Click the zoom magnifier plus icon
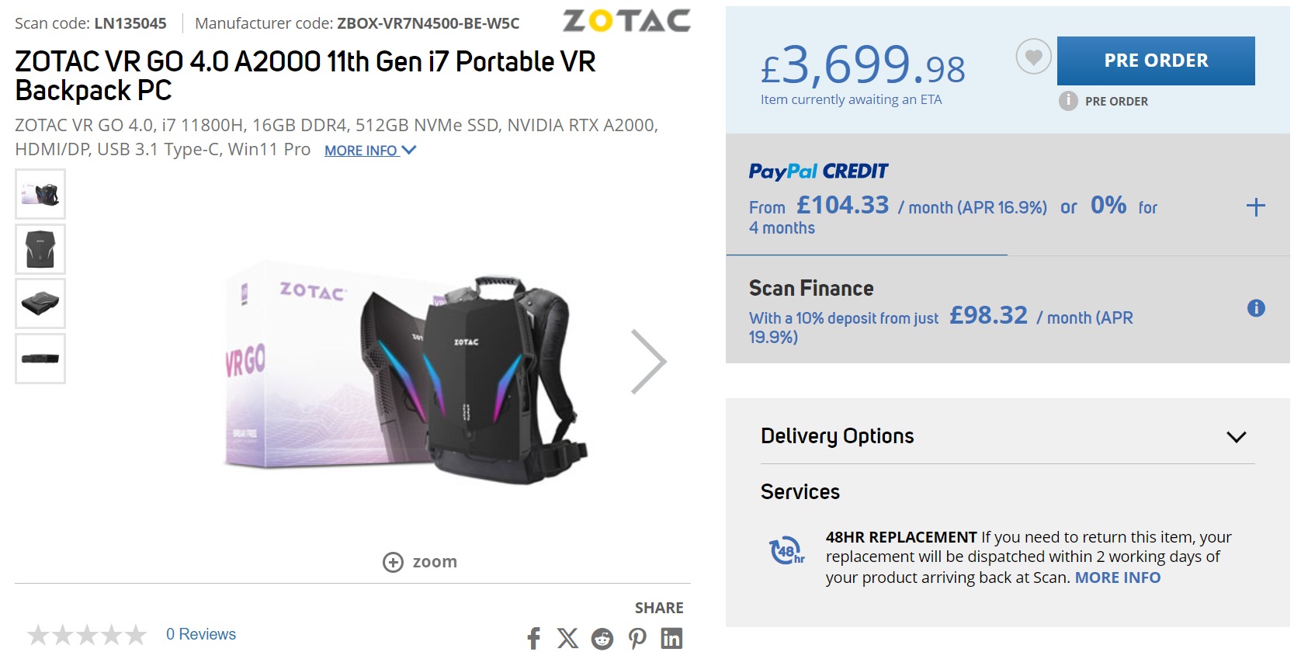 [394, 562]
